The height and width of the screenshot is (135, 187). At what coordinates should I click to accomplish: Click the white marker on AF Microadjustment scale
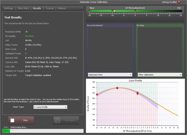pyautogui.click(x=115, y=11)
